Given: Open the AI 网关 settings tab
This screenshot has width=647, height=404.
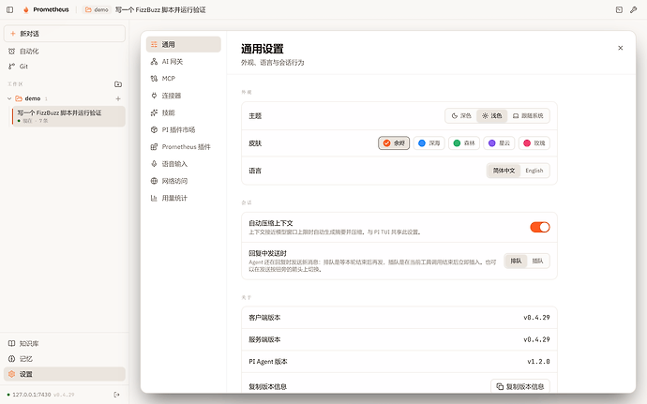Looking at the screenshot, I should tap(183, 62).
